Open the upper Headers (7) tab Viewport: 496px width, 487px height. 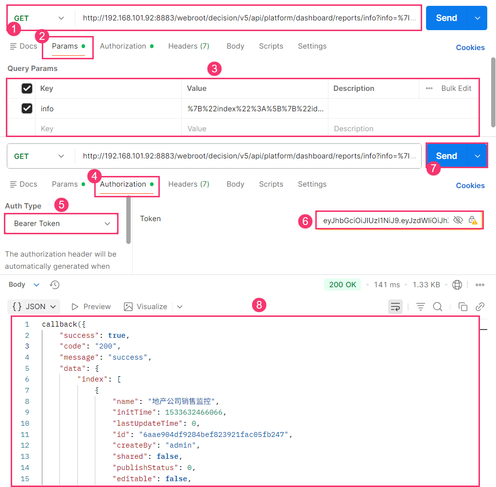(x=188, y=46)
